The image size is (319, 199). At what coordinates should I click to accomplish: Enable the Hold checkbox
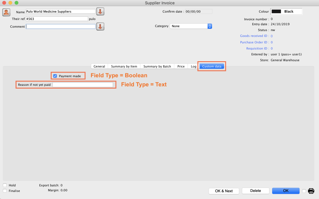5,185
